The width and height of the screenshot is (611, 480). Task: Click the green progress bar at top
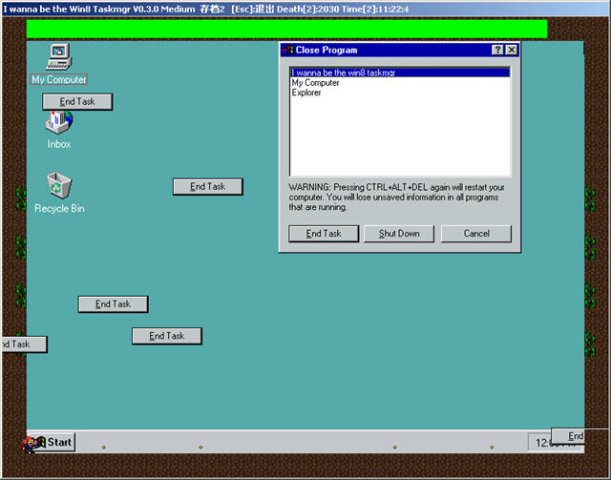point(286,29)
